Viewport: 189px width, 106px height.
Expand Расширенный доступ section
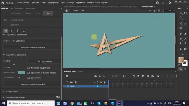[4, 97]
